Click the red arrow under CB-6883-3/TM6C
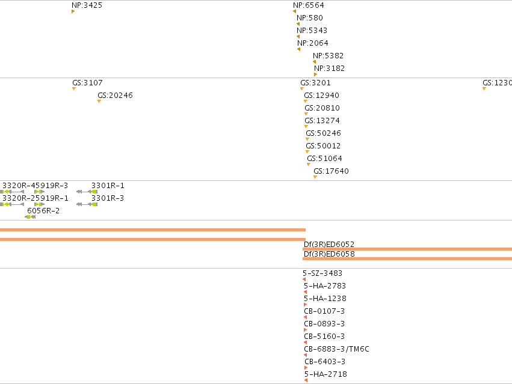This screenshot has width=512, height=384. [305, 355]
